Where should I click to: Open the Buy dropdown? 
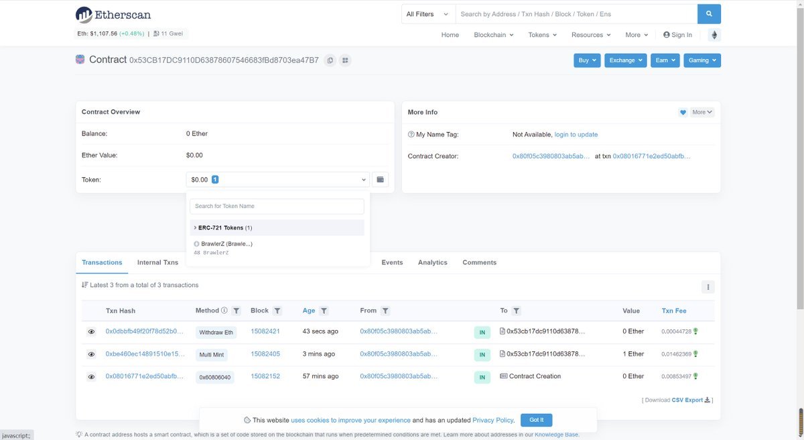tap(587, 60)
